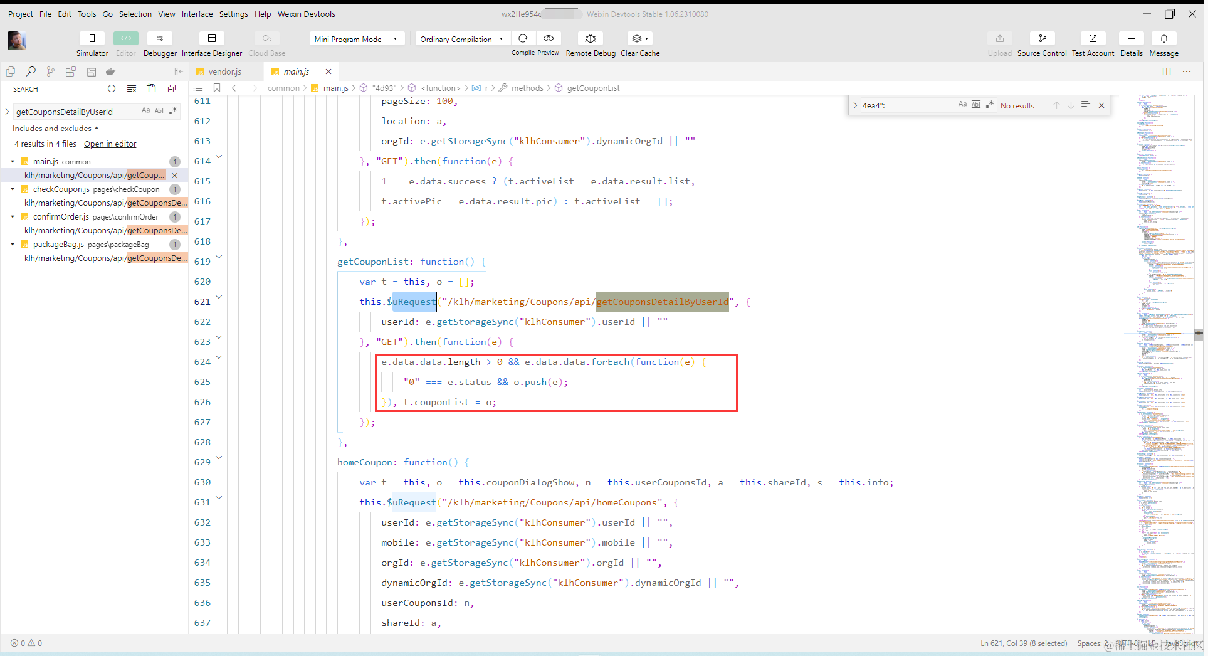Open the Settings menu

pyautogui.click(x=234, y=14)
